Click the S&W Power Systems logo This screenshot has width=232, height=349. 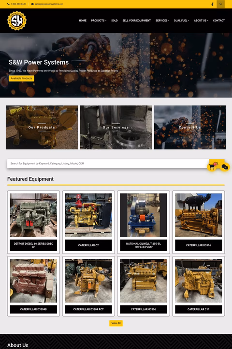pos(17,20)
